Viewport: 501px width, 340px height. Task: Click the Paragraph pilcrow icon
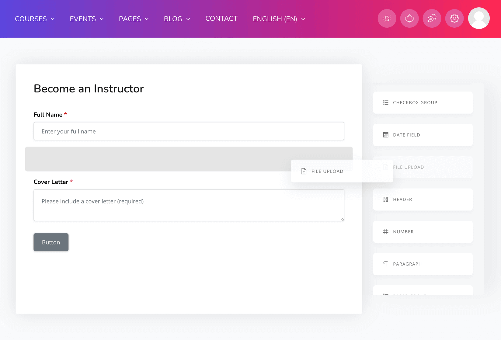[385, 264]
